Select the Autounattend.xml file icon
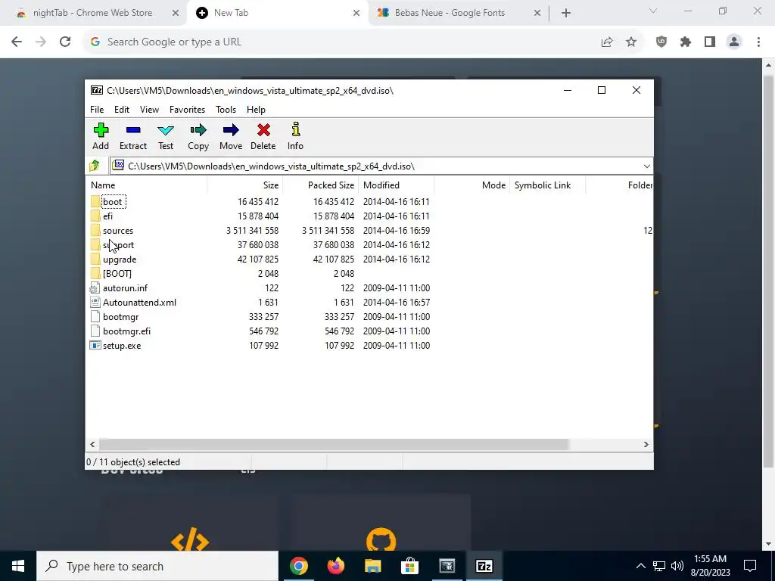 click(95, 303)
